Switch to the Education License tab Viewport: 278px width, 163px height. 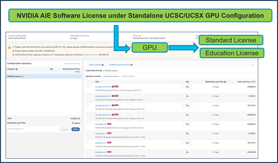[111, 76]
